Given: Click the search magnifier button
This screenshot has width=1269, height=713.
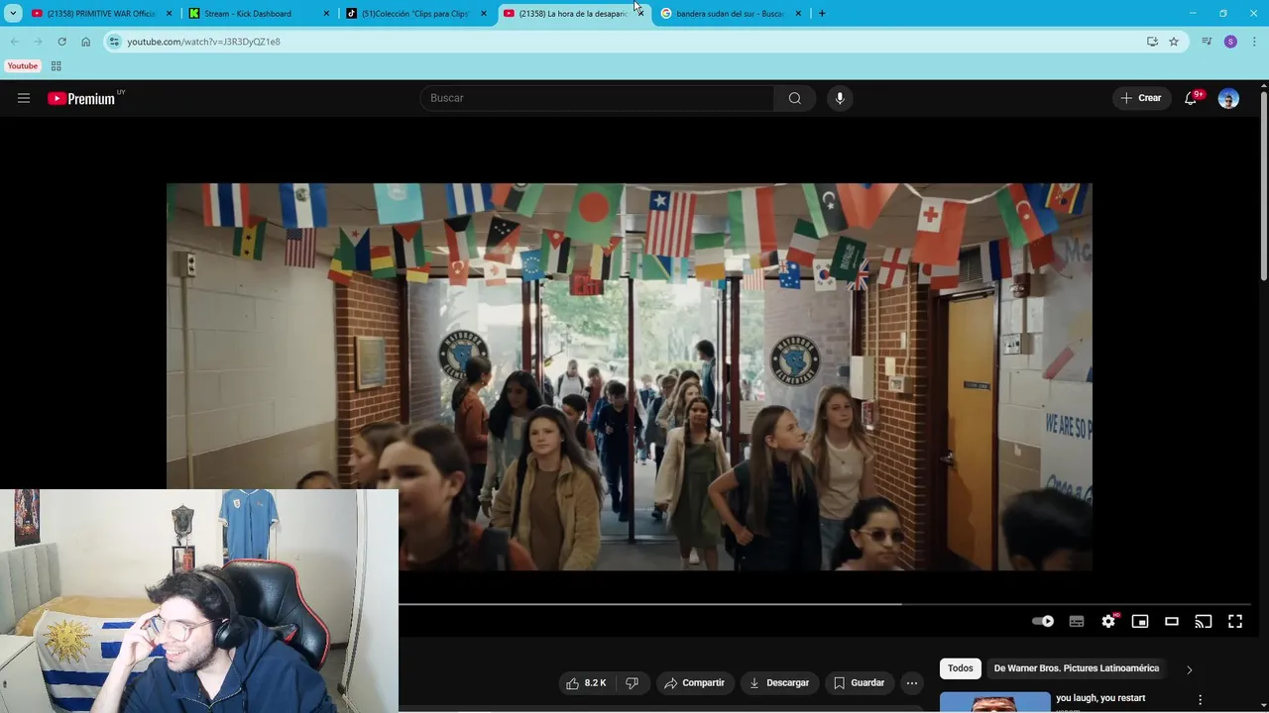Looking at the screenshot, I should (x=795, y=98).
